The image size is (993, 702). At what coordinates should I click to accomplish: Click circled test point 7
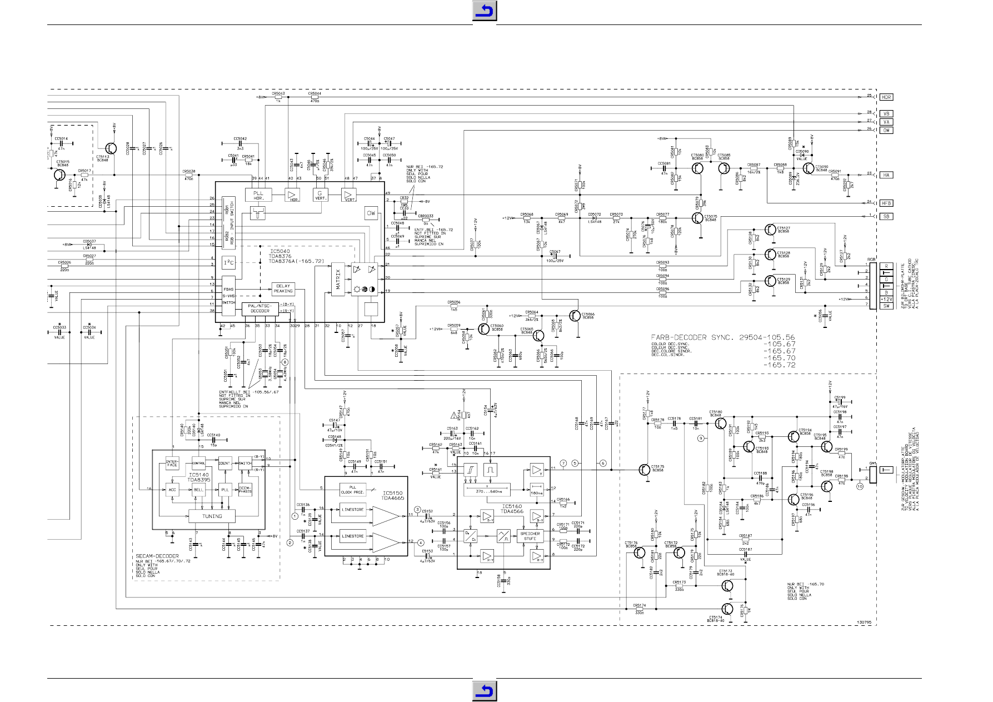[x=563, y=463]
